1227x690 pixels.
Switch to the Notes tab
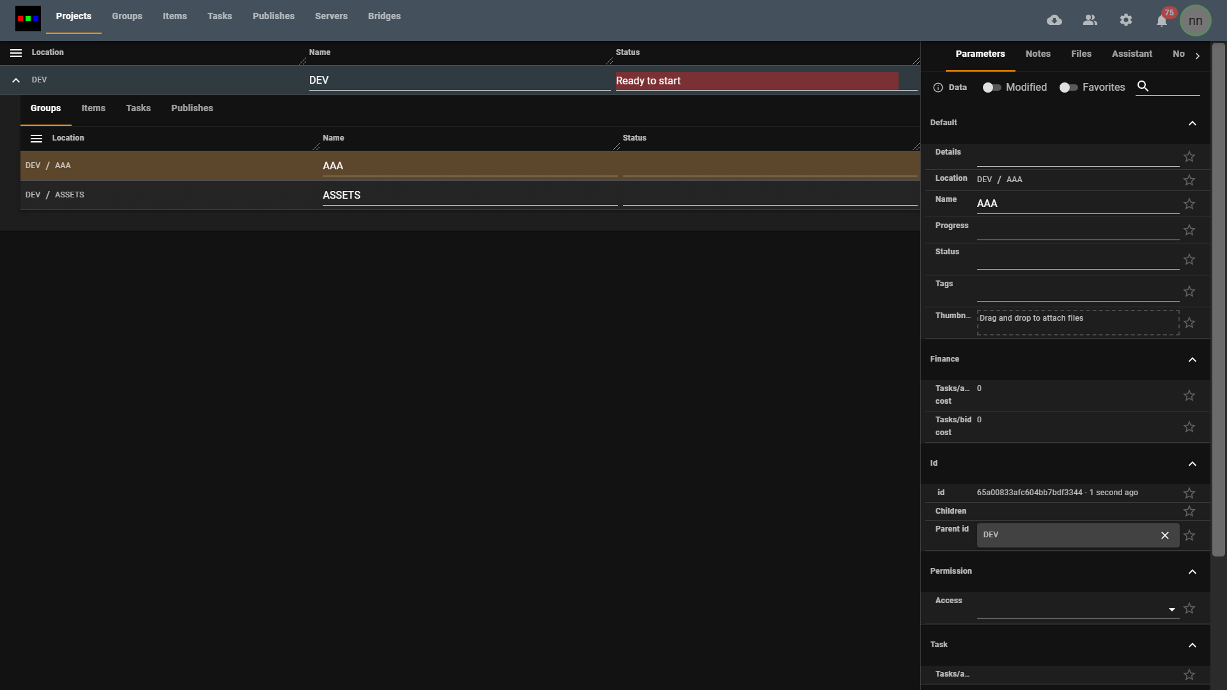1037,54
